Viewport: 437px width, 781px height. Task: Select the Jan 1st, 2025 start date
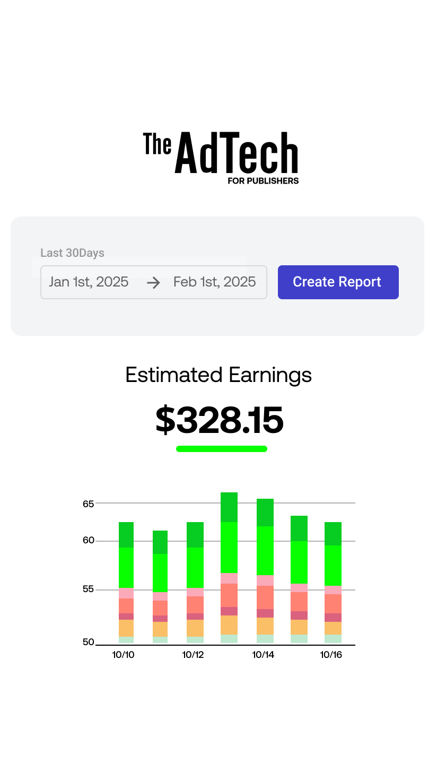pos(89,282)
